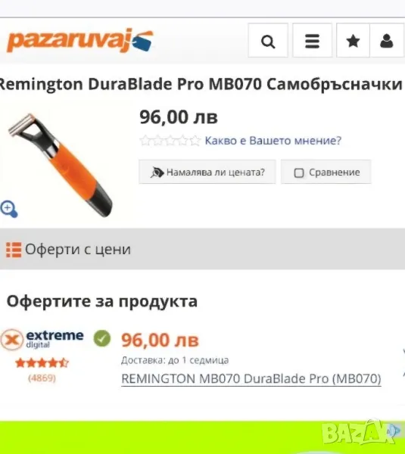
Task: Click the Remington trimmer product thumbnail
Action: pyautogui.click(x=61, y=165)
